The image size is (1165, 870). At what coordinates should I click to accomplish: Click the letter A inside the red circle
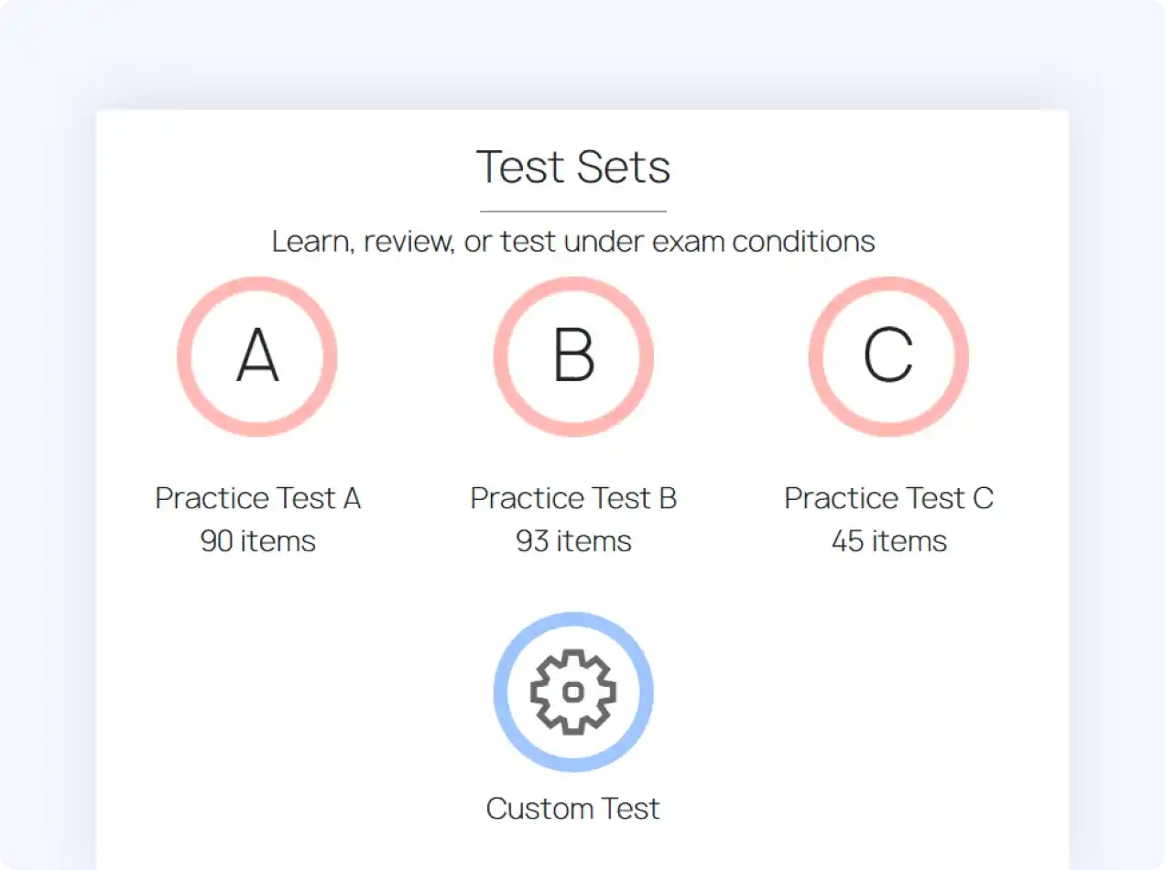click(x=257, y=356)
